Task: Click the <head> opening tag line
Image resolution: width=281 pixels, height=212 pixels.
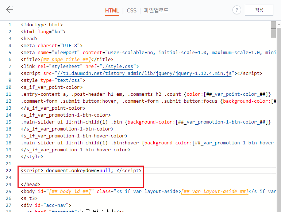Action: tap(29, 39)
